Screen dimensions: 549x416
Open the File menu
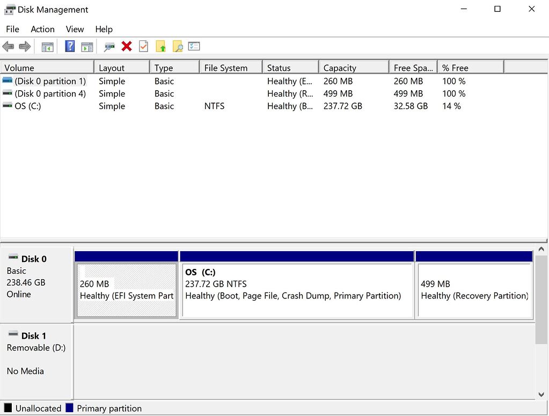[12, 29]
